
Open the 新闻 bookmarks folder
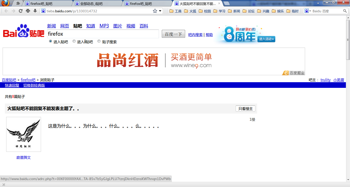click(234, 11)
